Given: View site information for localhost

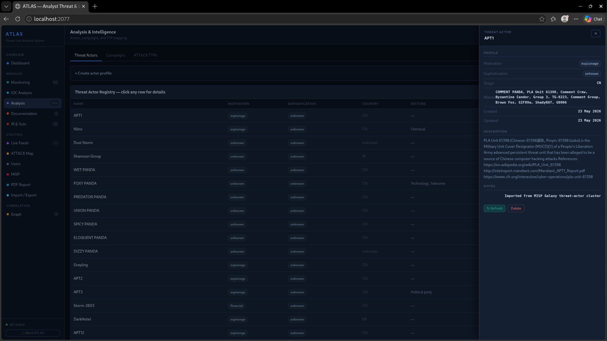Looking at the screenshot, I should [x=29, y=19].
